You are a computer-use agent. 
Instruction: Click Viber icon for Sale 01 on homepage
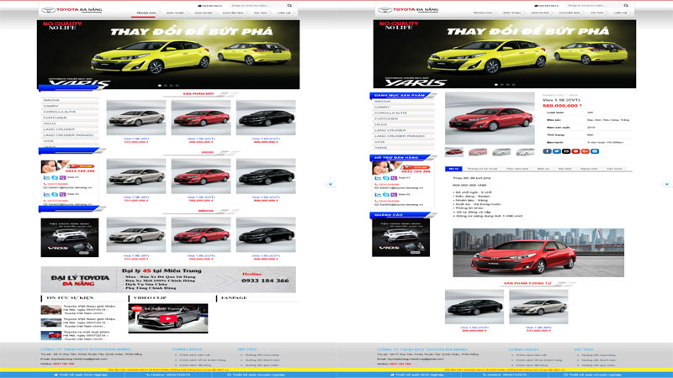[x=62, y=177]
